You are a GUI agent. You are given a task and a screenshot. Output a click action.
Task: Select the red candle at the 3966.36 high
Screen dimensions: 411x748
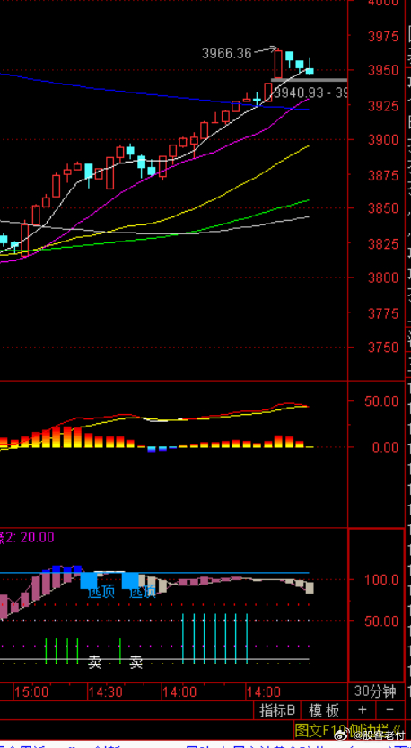point(278,64)
